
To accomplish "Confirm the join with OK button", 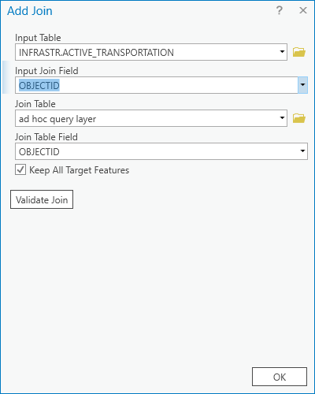I will 280,377.
